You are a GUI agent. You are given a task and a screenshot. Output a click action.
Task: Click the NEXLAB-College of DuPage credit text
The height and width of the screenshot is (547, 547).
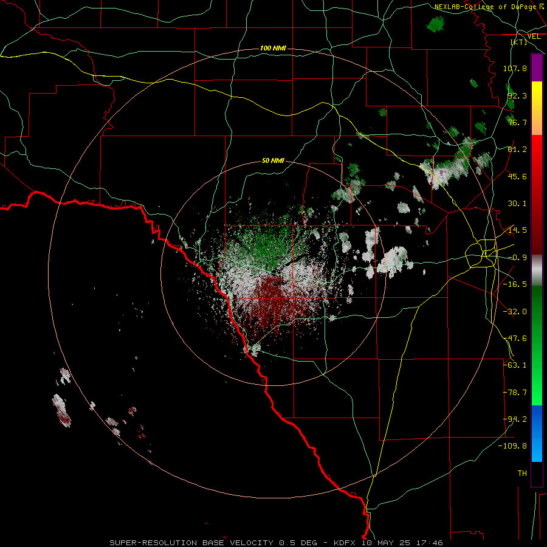click(489, 7)
